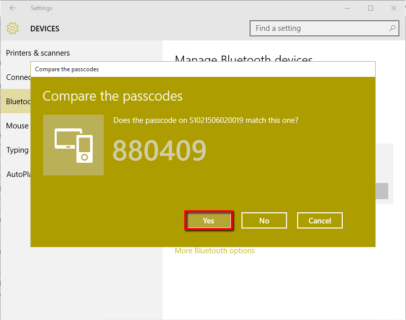Select Printers & scanners in the sidebar
The image size is (406, 320).
click(37, 53)
